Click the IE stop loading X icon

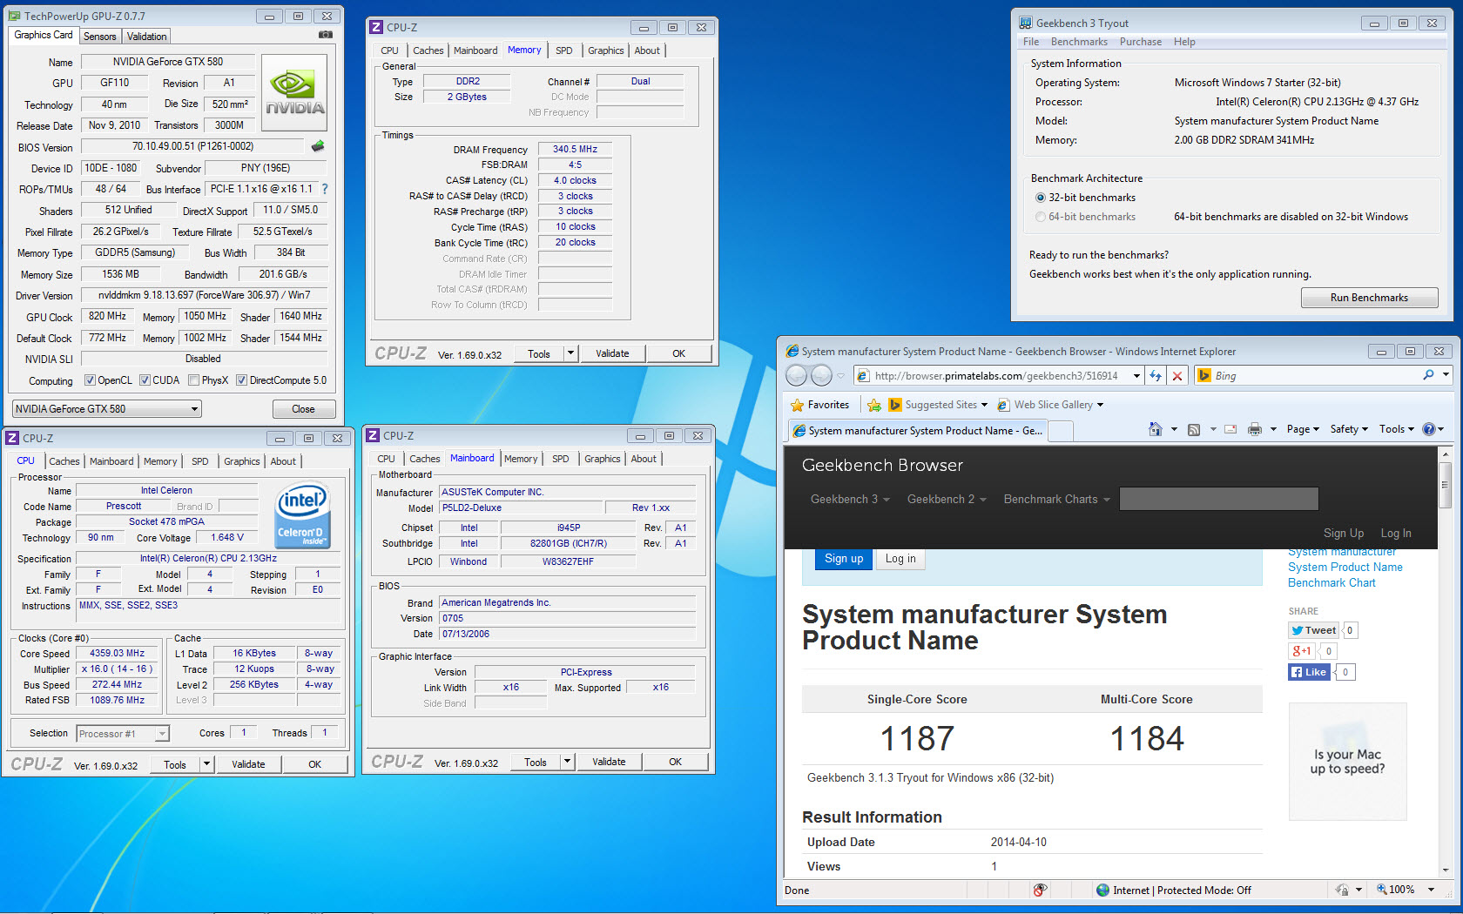(x=1177, y=375)
